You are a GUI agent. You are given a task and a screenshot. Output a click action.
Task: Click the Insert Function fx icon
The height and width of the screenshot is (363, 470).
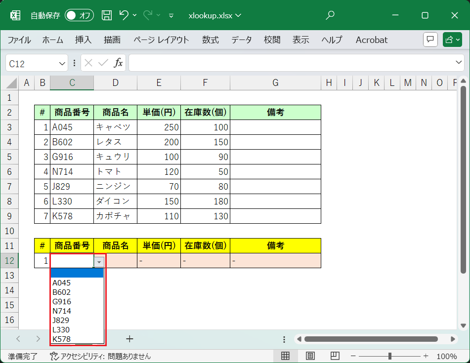pos(119,63)
